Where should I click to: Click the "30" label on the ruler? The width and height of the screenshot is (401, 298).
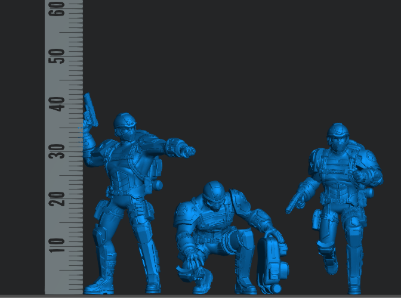pos(57,151)
